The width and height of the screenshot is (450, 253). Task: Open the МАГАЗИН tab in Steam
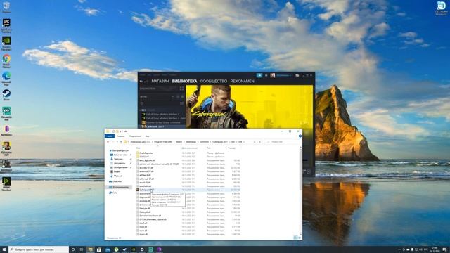tap(160, 82)
